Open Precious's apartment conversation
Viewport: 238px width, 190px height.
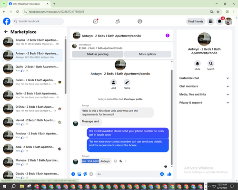[x=32, y=135]
